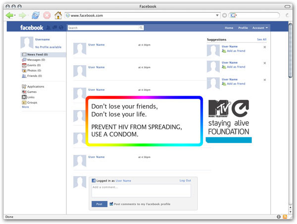The height and width of the screenshot is (224, 297).
Task: Click User Name on the second feed post
Action: pyautogui.click(x=97, y=67)
